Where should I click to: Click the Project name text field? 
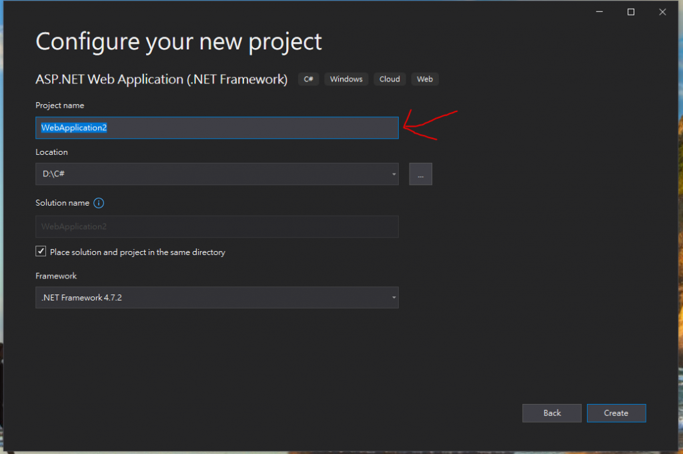(x=217, y=128)
